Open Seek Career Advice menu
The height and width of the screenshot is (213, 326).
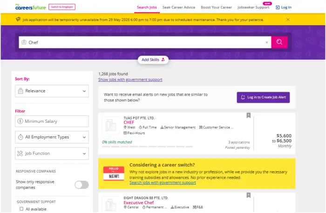pyautogui.click(x=179, y=7)
